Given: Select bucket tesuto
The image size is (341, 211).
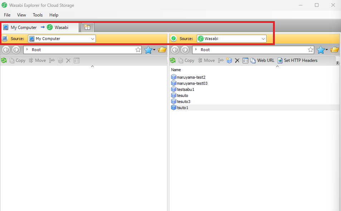Looking at the screenshot, I should click(180, 95).
